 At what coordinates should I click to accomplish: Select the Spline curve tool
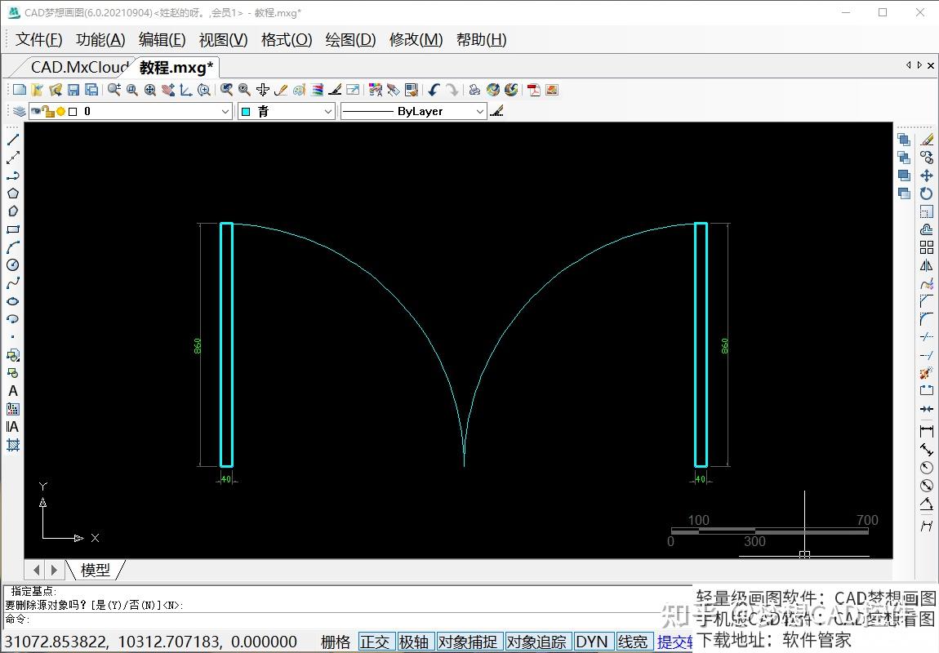pos(12,283)
